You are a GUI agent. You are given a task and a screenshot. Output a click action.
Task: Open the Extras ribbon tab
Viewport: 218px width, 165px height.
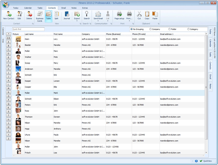click(85, 8)
